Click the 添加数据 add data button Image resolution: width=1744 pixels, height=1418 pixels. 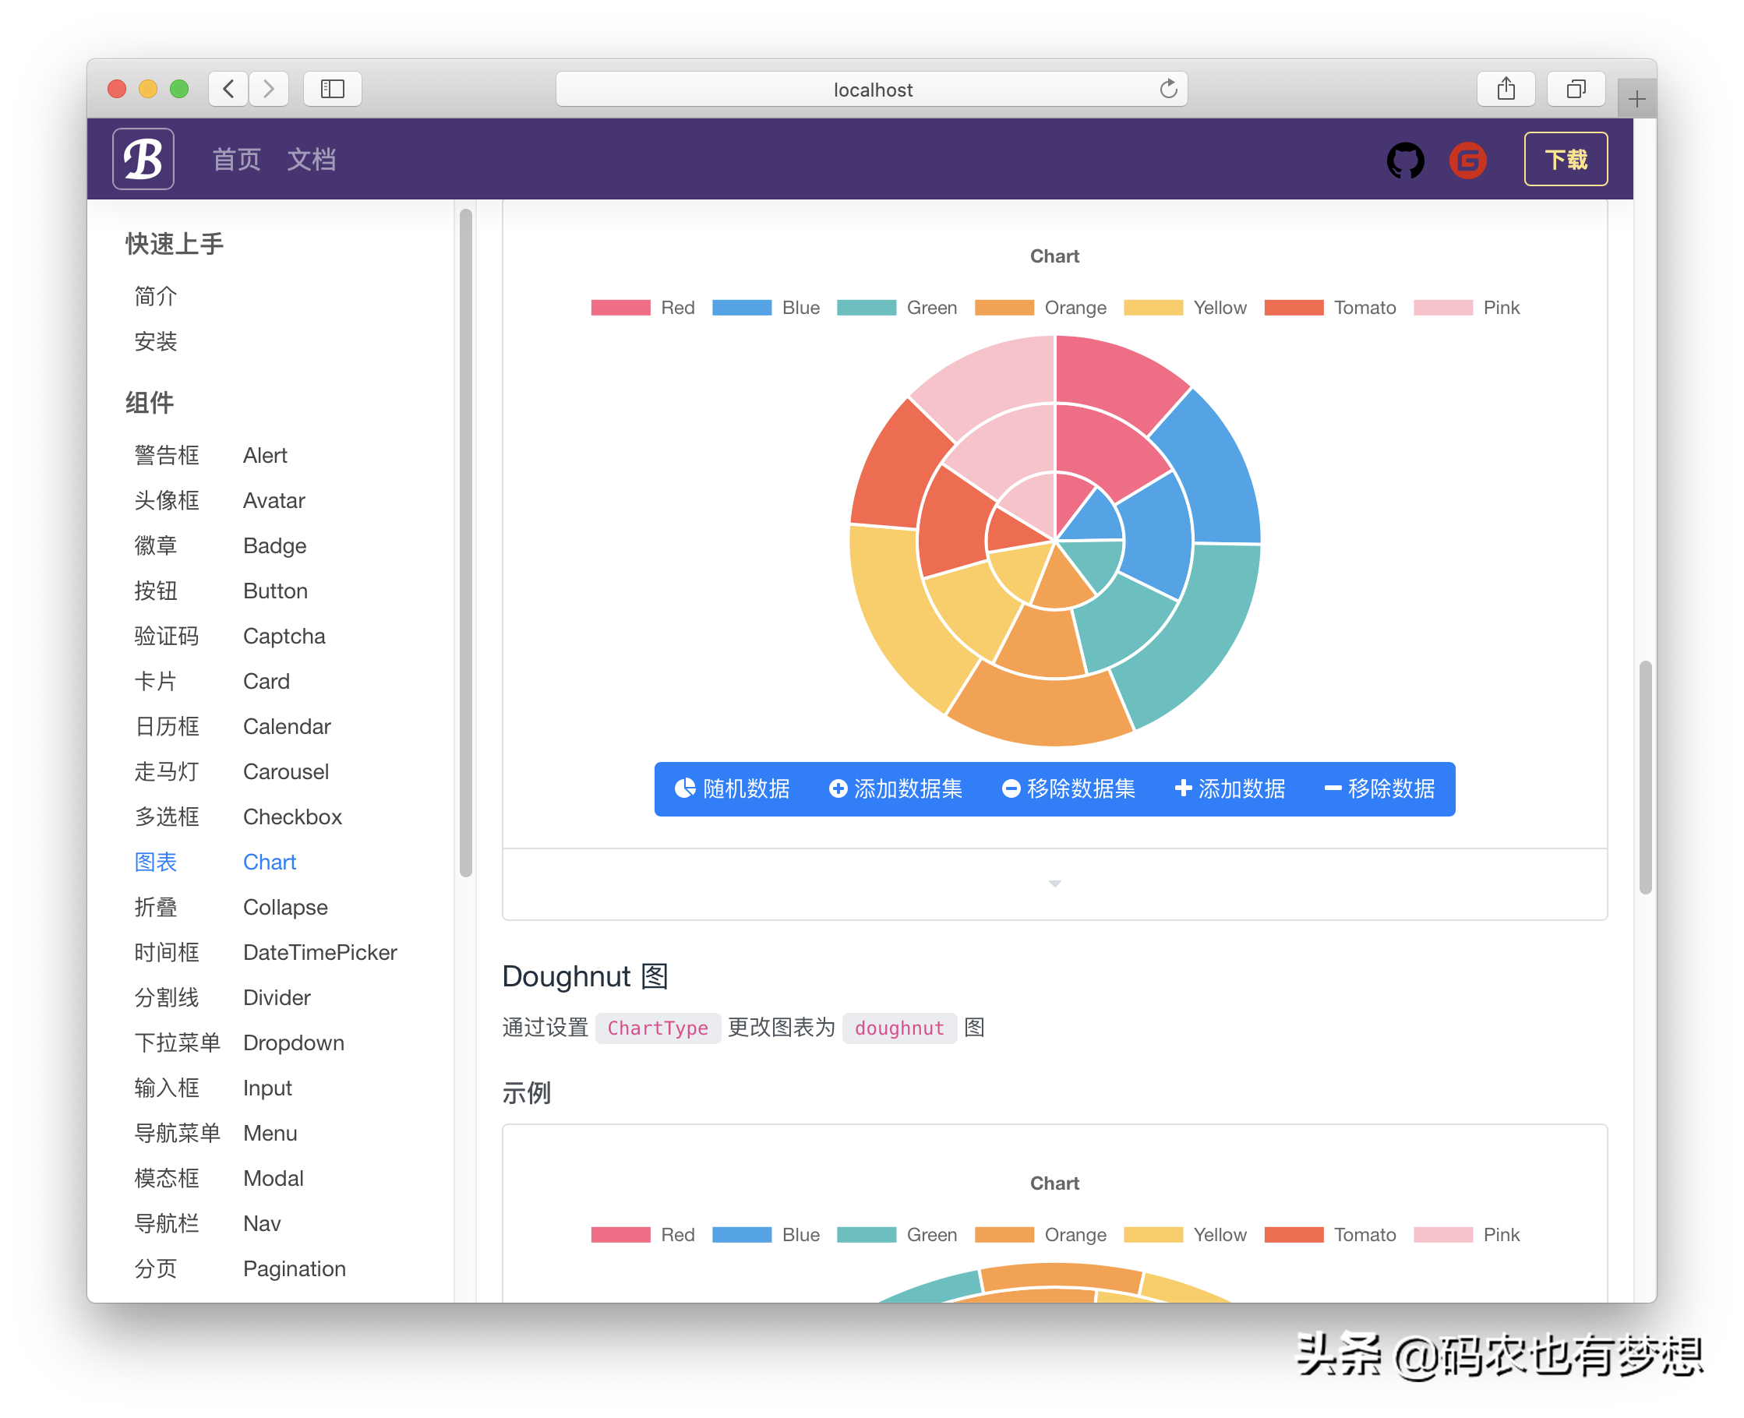click(1230, 789)
